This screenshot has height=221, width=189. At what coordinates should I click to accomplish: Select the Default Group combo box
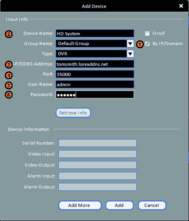point(95,43)
